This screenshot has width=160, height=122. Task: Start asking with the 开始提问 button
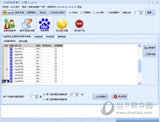click(x=101, y=97)
